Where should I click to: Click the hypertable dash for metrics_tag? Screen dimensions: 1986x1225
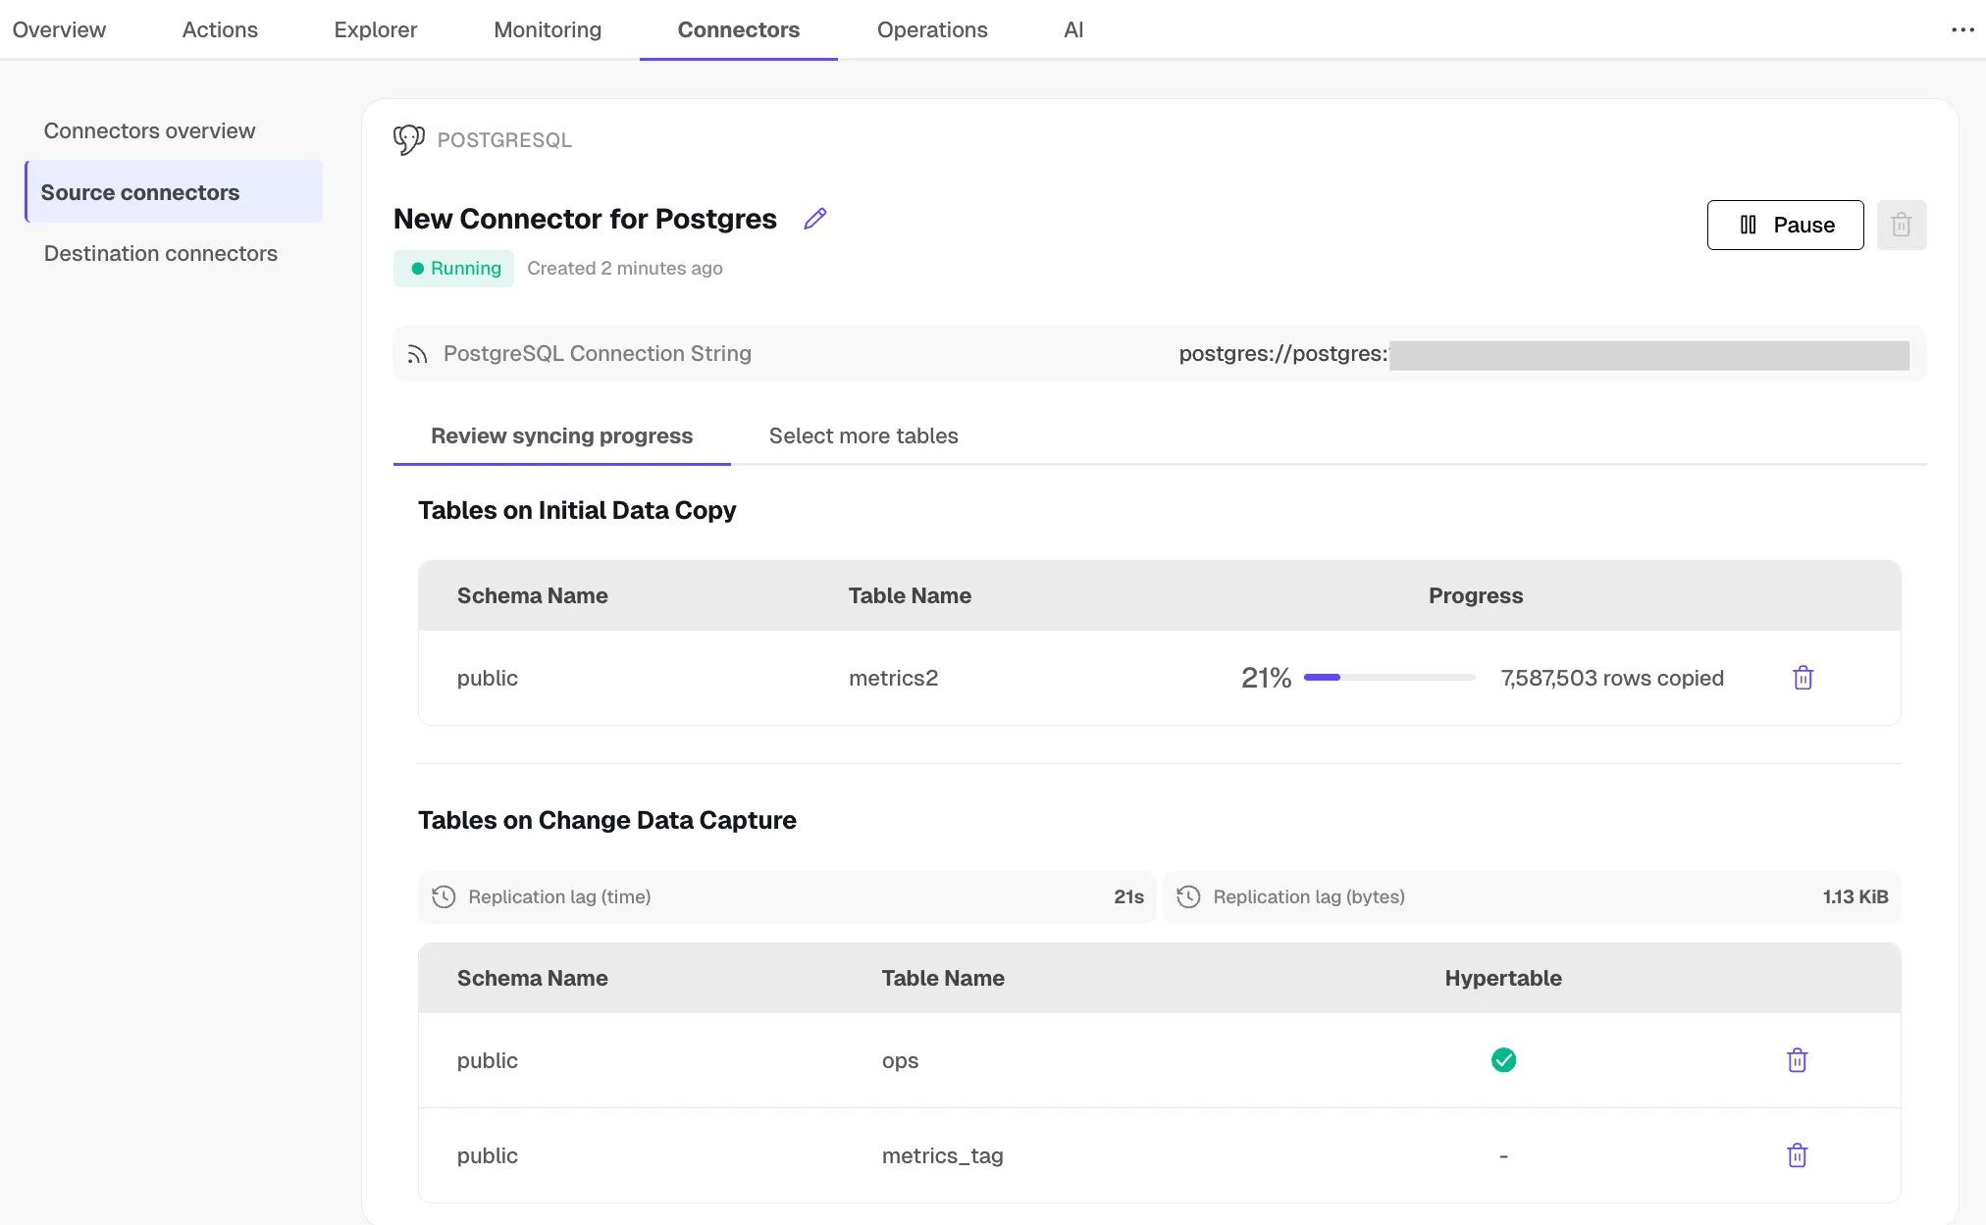tap(1503, 1156)
